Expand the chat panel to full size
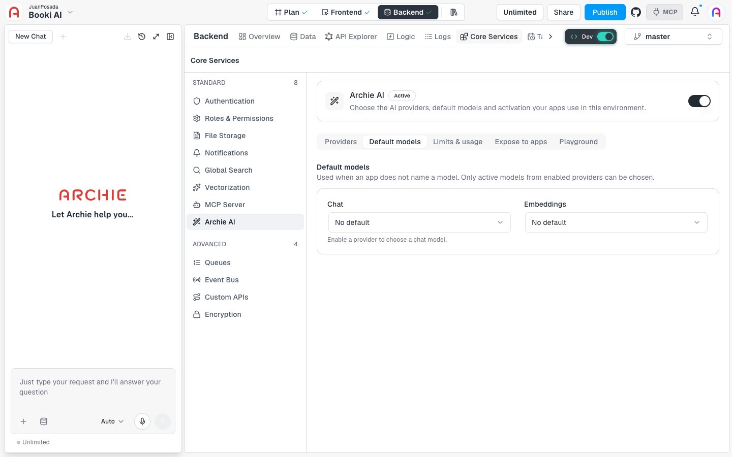 (x=156, y=37)
